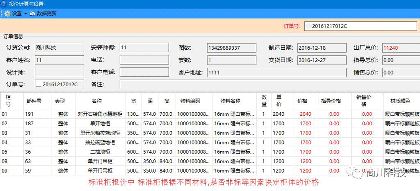
Task: Click the Settings gear icon in toolbar
Action: tap(7, 13)
